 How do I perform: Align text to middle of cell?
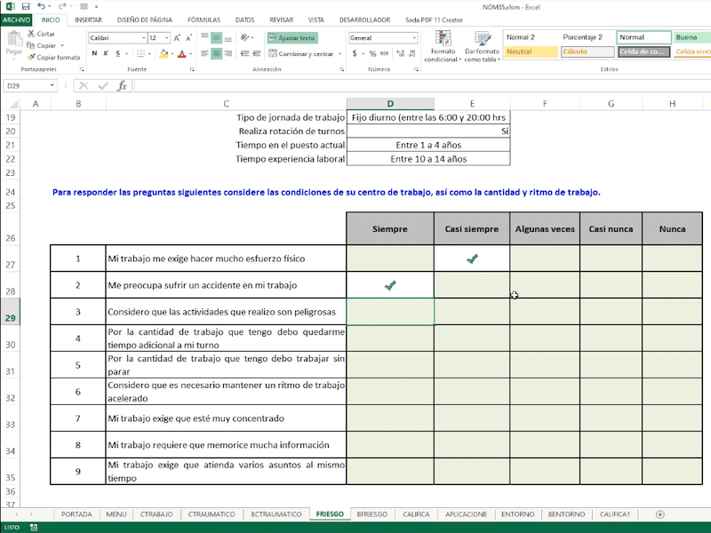(x=217, y=37)
